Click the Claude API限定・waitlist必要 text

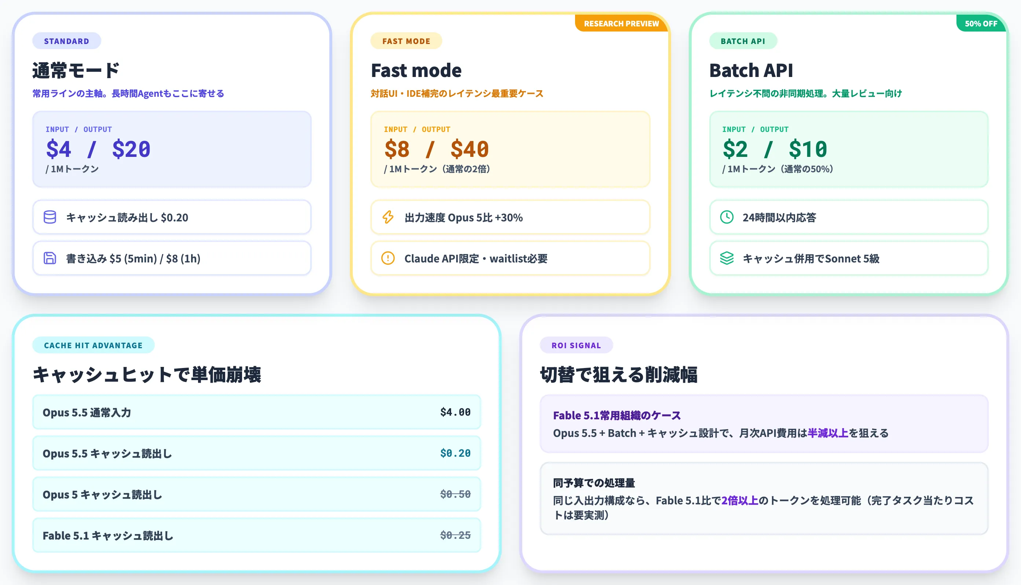pos(476,258)
